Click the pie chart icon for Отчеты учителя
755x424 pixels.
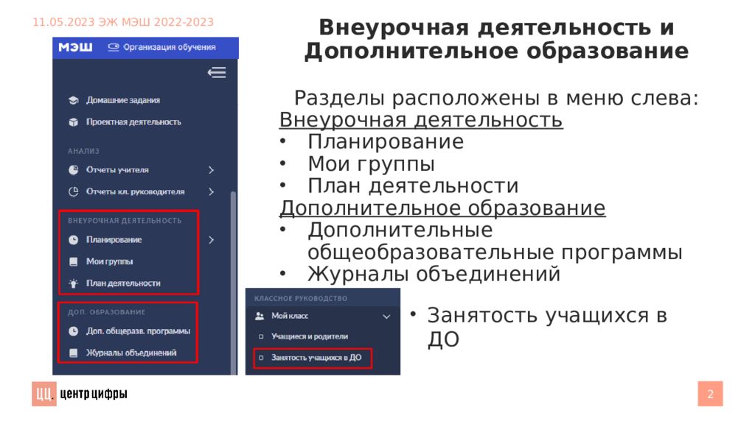coord(73,170)
